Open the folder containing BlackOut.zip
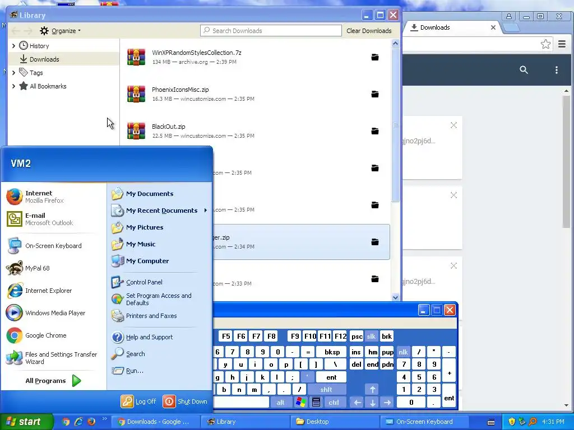This screenshot has width=574, height=430. click(375, 131)
